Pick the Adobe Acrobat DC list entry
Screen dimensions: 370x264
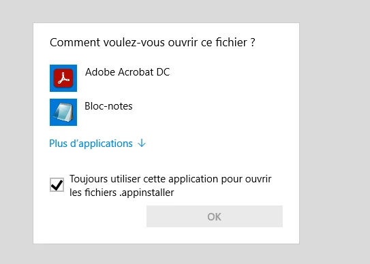[x=166, y=78]
